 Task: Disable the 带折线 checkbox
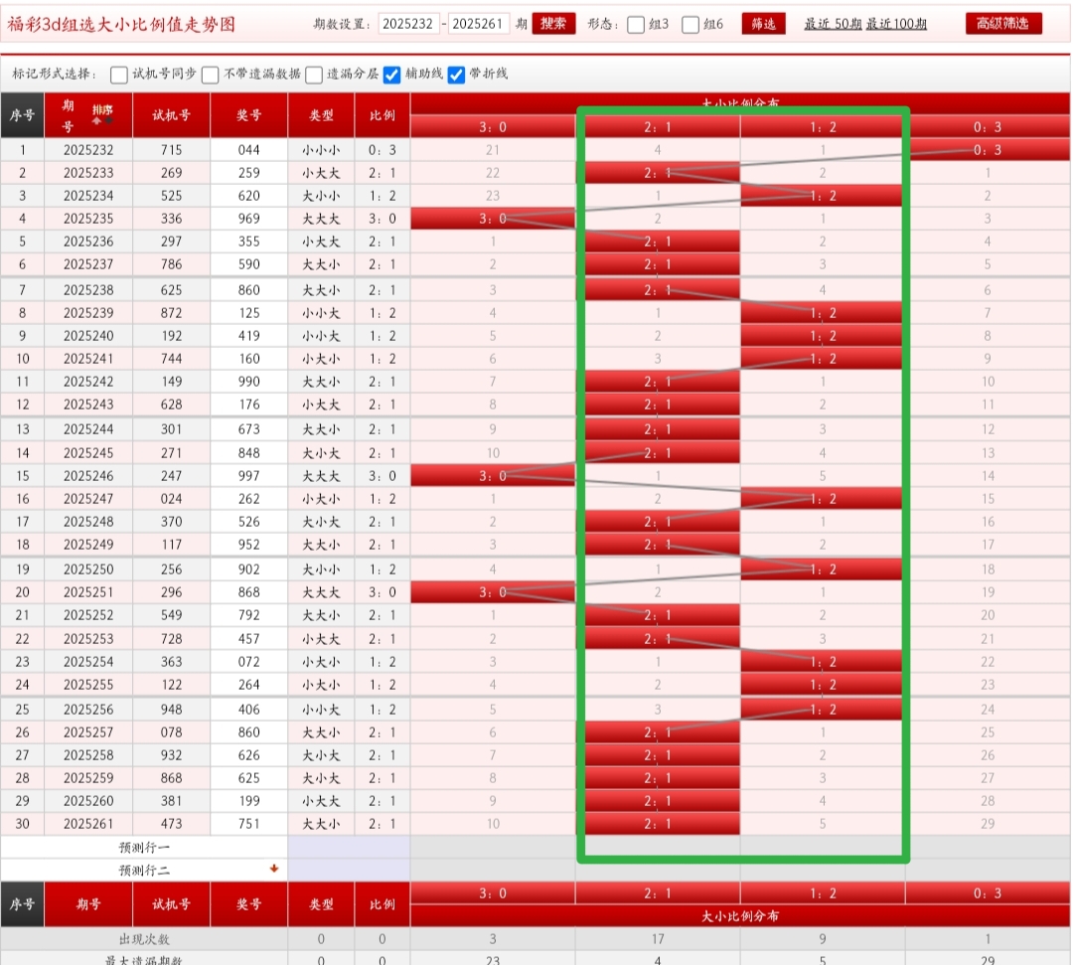point(456,75)
